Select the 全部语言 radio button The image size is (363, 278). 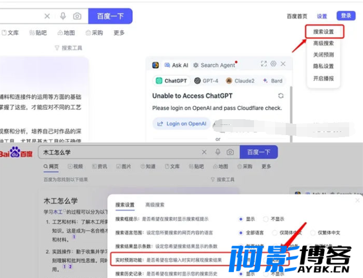pos(241,232)
